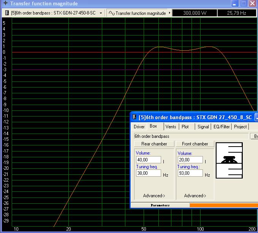Click the 300,000 W power display
This screenshot has height=233, width=258.
tap(195, 13)
